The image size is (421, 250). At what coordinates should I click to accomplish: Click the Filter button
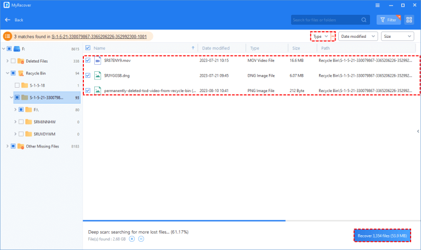tap(389, 20)
